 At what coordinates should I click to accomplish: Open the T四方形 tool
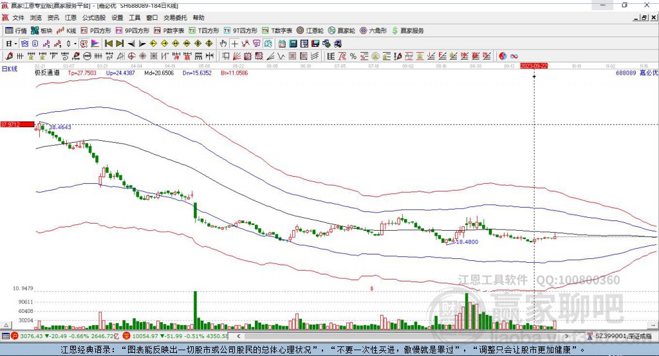tap(204, 31)
